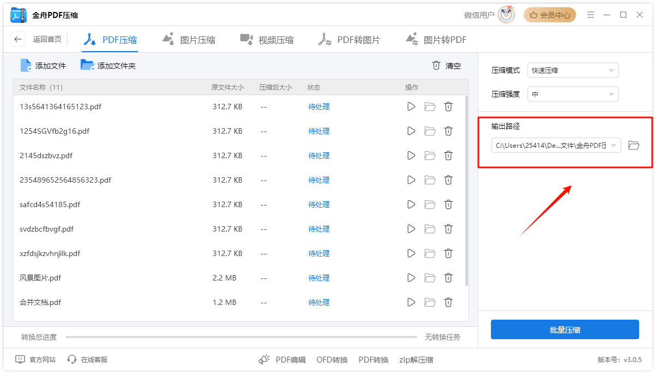Screen dimensions: 656x374
Task: Start compressing 合并文档.pdf with play icon
Action: 411,302
